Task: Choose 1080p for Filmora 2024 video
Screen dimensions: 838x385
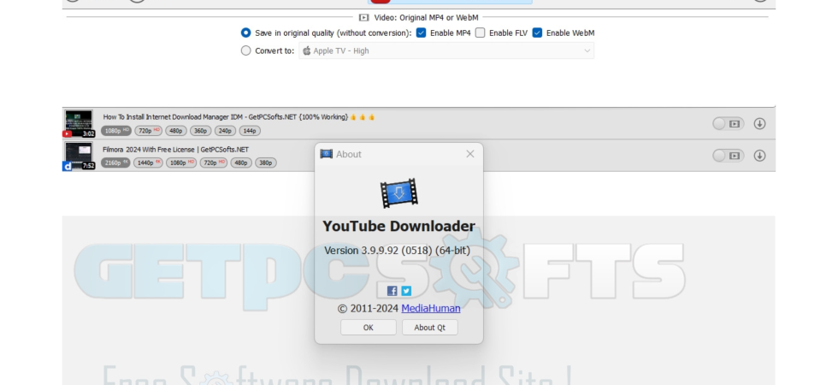Action: point(181,163)
